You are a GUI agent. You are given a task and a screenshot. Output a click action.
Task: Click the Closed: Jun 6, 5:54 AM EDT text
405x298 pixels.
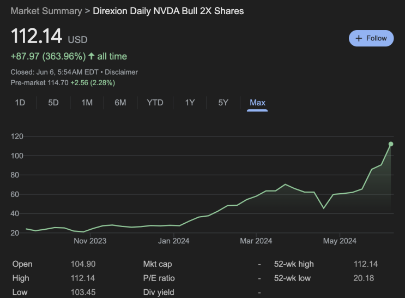[x=55, y=72]
